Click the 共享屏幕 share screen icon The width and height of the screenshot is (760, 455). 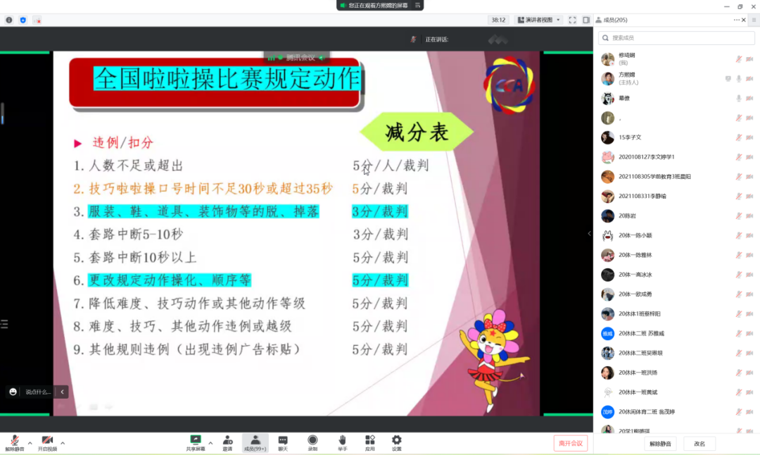196,440
